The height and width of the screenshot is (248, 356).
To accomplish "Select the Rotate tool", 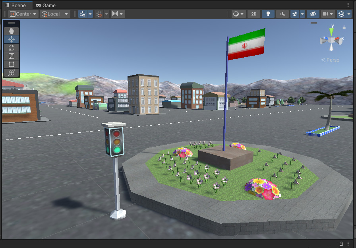I will [x=12, y=48].
